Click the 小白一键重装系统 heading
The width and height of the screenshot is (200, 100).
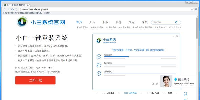tap(42, 38)
